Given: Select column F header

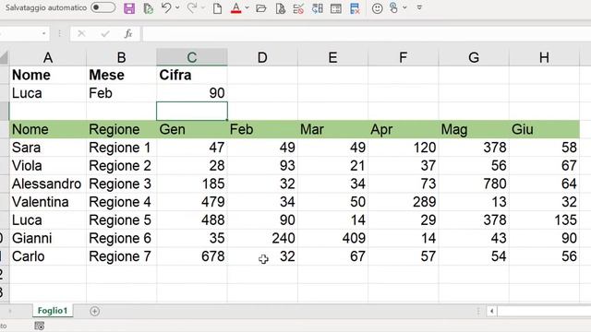Looking at the screenshot, I should [x=403, y=57].
